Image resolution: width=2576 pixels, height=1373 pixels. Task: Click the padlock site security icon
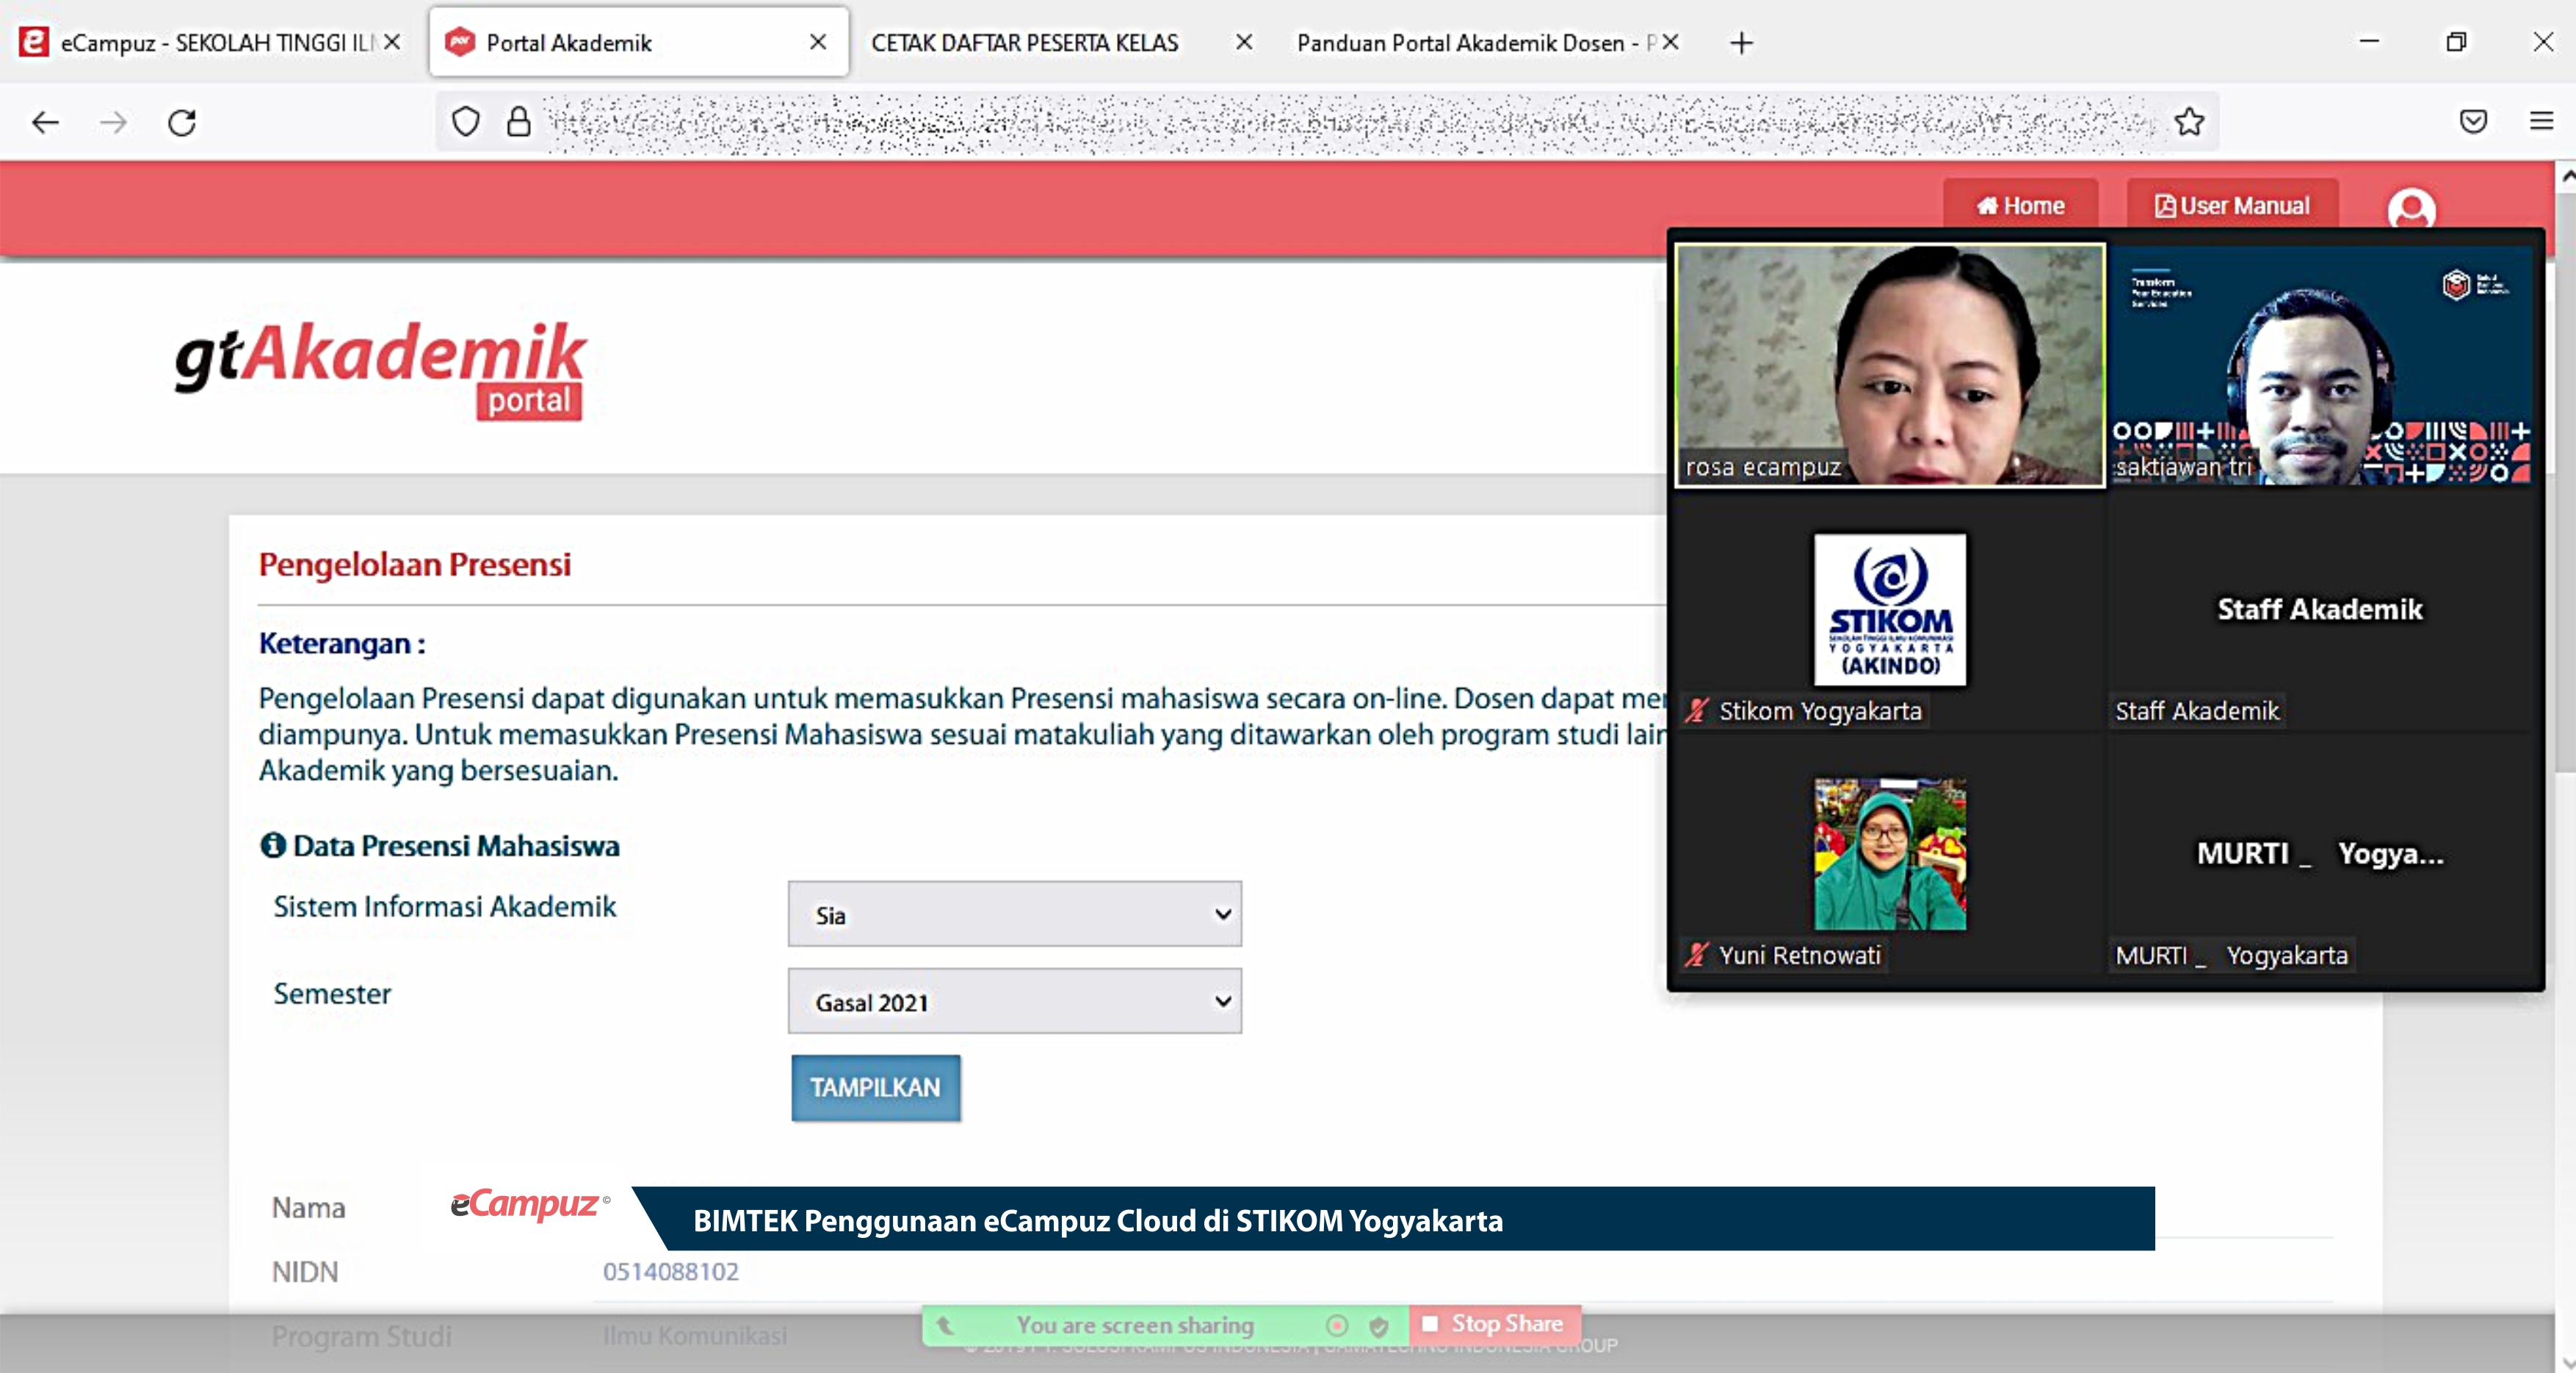pyautogui.click(x=518, y=122)
